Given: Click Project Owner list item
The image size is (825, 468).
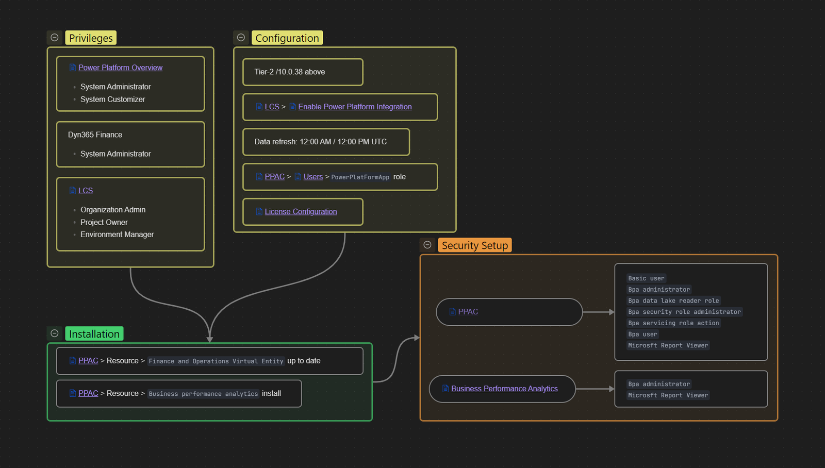Looking at the screenshot, I should pyautogui.click(x=104, y=222).
